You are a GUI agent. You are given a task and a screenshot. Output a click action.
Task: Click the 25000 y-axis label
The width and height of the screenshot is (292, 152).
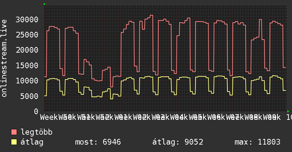coord(27,35)
